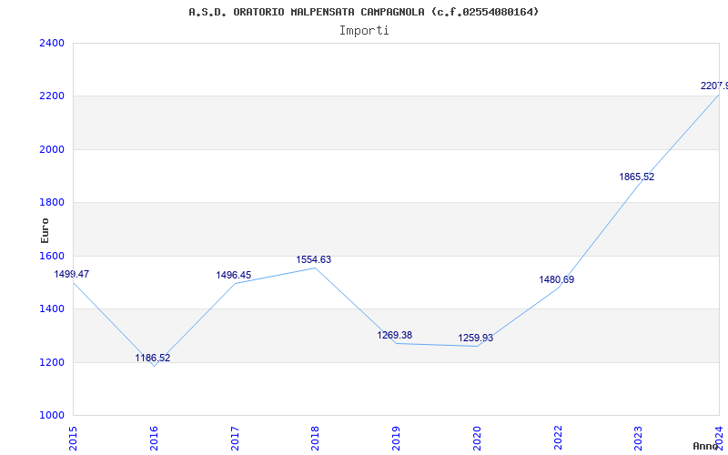Click the 'Euro' y-axis label
The width and height of the screenshot is (728, 455).
click(45, 230)
